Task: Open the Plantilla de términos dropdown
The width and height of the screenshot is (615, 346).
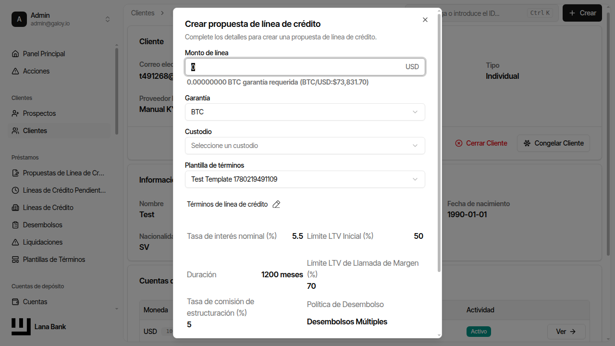Action: 305,179
